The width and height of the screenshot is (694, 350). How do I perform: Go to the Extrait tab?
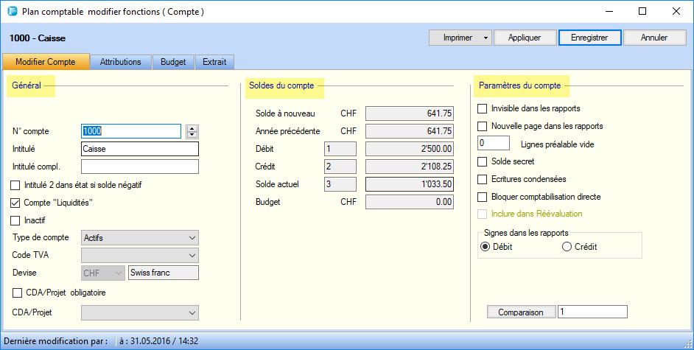(x=215, y=63)
